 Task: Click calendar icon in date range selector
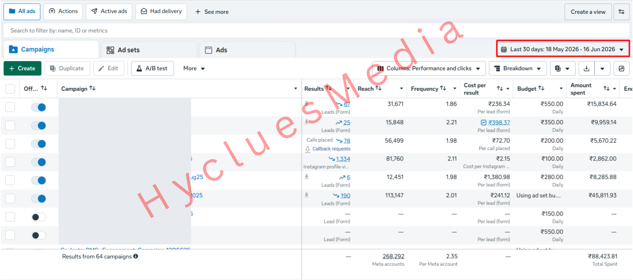tap(504, 49)
